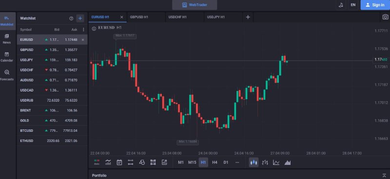Select GBPUSD in the watchlist
The image size is (390, 179).
(x=52, y=50)
